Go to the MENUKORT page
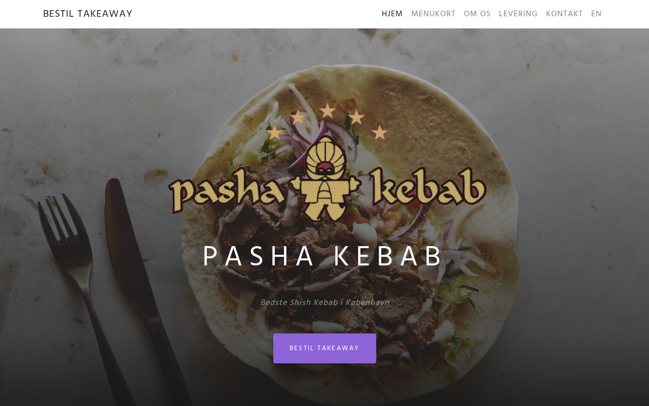The width and height of the screenshot is (649, 406). 433,14
